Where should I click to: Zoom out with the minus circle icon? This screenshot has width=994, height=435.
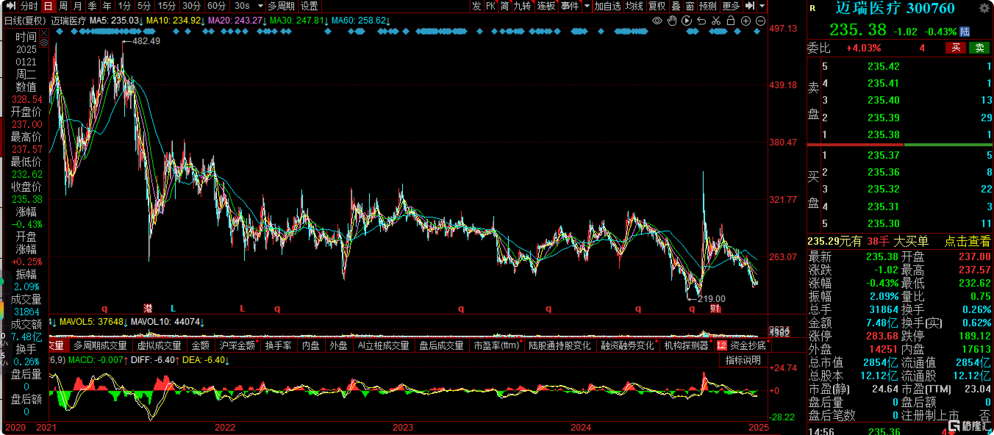coord(760,21)
